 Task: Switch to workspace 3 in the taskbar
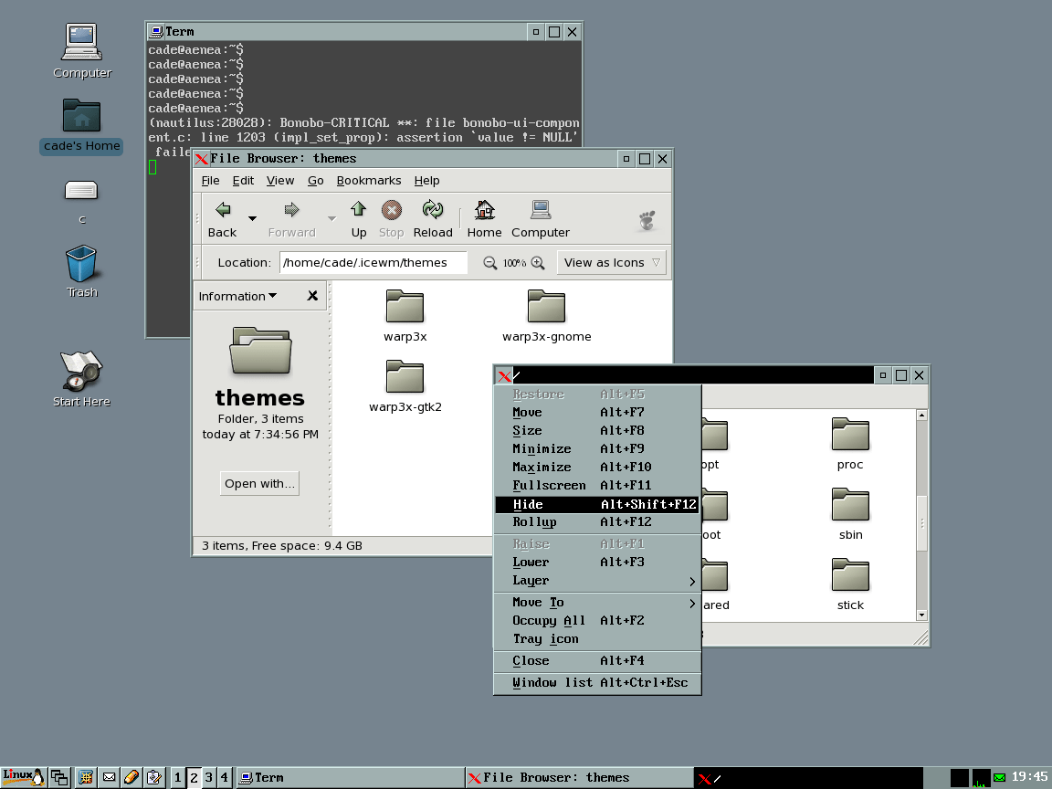click(x=208, y=778)
